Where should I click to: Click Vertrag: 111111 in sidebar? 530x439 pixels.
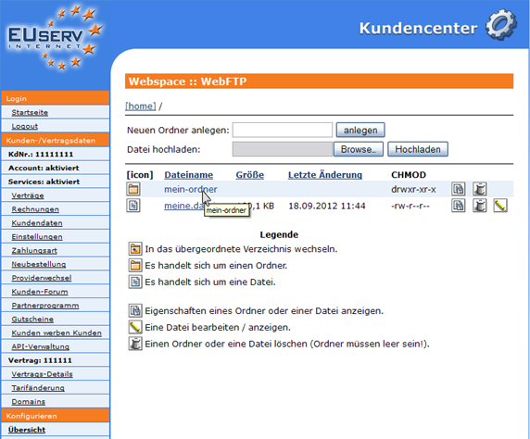[40, 360]
